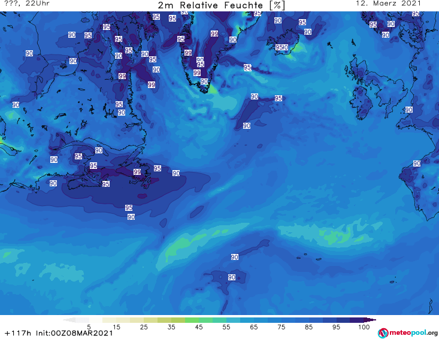This screenshot has height=339, width=439.
Task: Pick the pale cream swatch above 15
Action: point(110,320)
